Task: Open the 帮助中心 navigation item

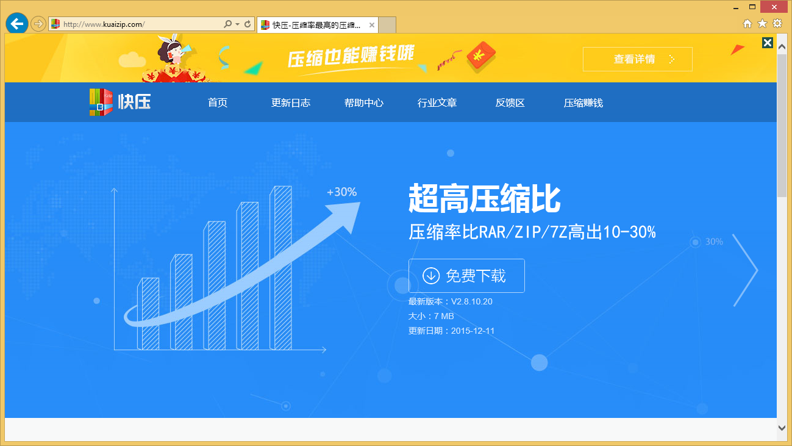Action: 364,103
